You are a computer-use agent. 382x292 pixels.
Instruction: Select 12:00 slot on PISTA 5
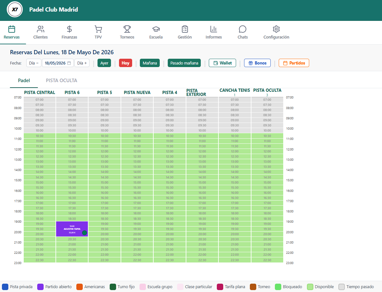[x=105, y=151]
